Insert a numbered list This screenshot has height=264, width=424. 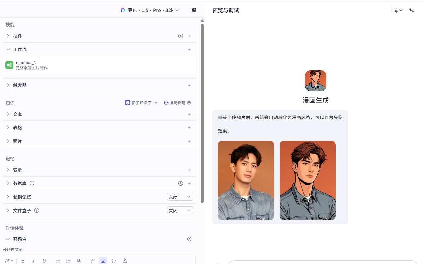tap(68, 260)
